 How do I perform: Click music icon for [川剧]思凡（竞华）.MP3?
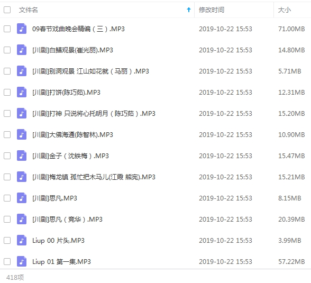click(x=22, y=220)
